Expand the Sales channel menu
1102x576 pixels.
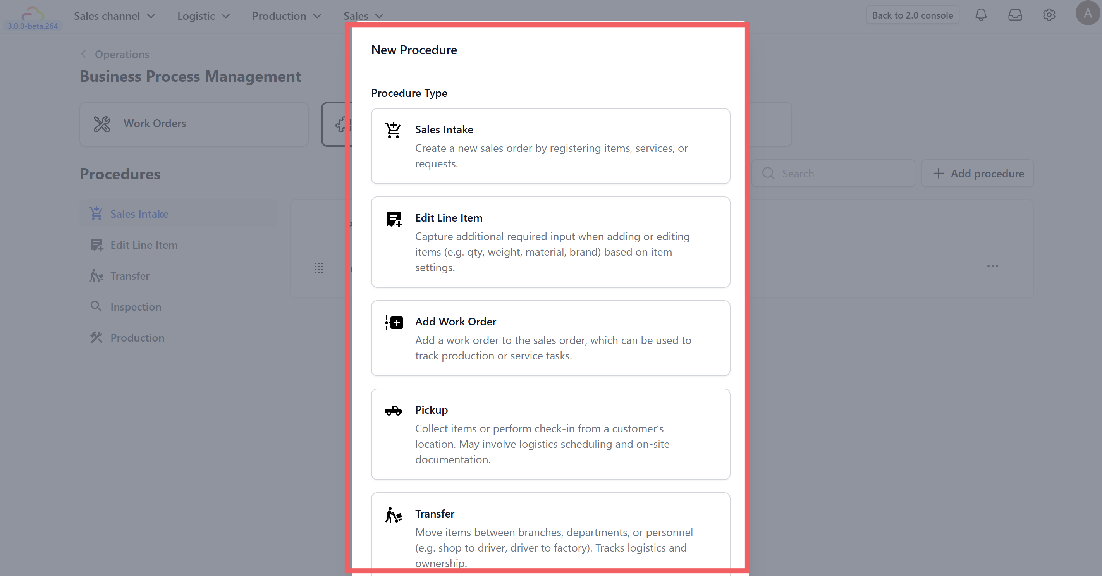click(114, 16)
